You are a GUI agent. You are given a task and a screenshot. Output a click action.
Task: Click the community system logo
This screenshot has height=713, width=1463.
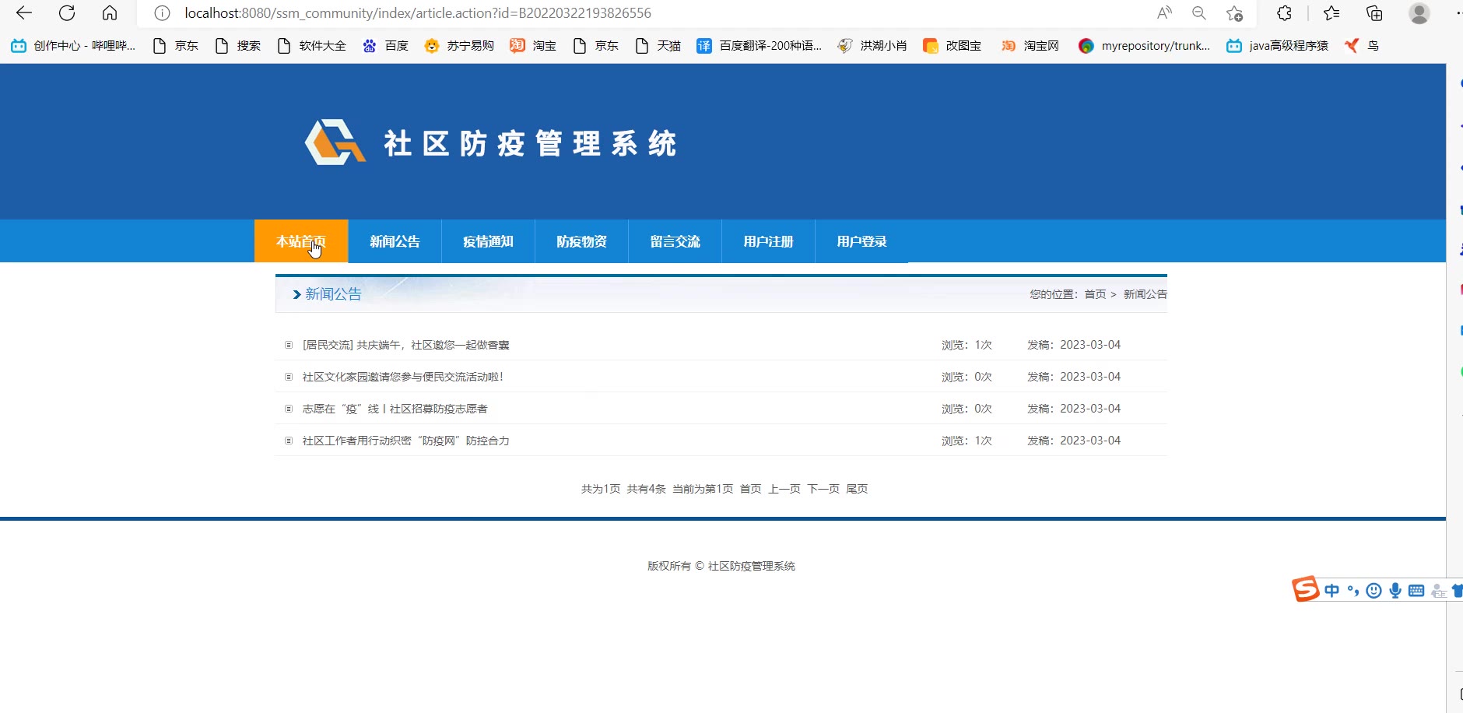[x=335, y=142]
